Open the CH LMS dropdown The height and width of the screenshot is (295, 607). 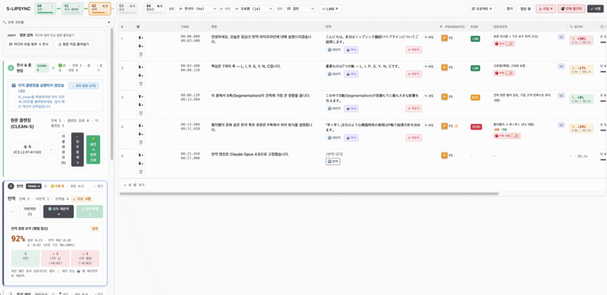(330, 8)
